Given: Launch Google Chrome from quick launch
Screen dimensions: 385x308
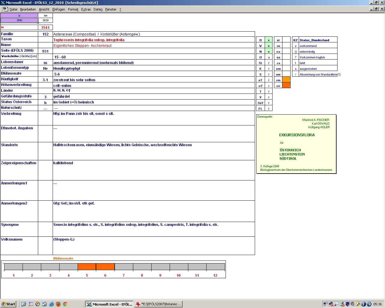Looking at the screenshot, I should 65,304.
